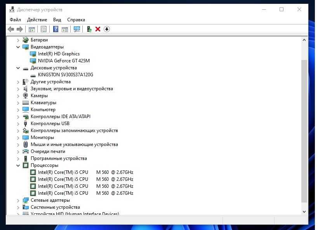Click the NVIDIA GeForce display adapter icon
318x230 pixels.
click(x=33, y=61)
